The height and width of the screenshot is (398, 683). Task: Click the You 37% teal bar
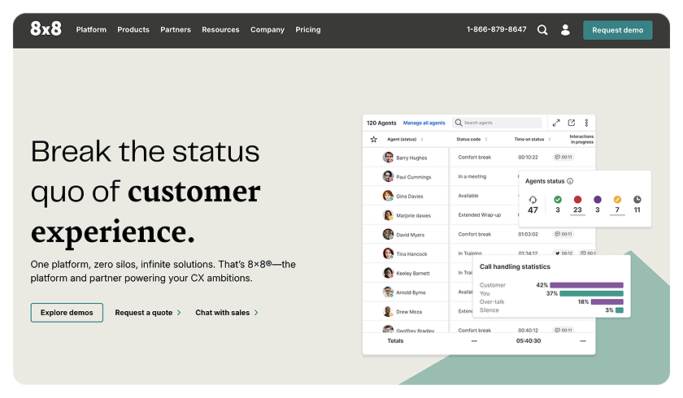tap(591, 293)
